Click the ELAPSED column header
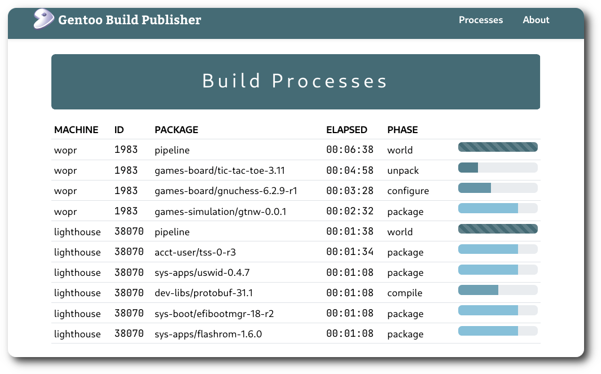 [x=346, y=130]
